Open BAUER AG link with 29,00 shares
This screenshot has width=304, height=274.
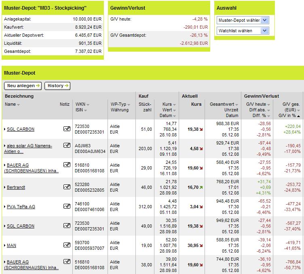[x=31, y=168]
